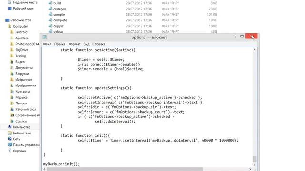305x171 pixels.
Task: Click the horizontal scrollbar right arrow
Action: click(x=250, y=169)
